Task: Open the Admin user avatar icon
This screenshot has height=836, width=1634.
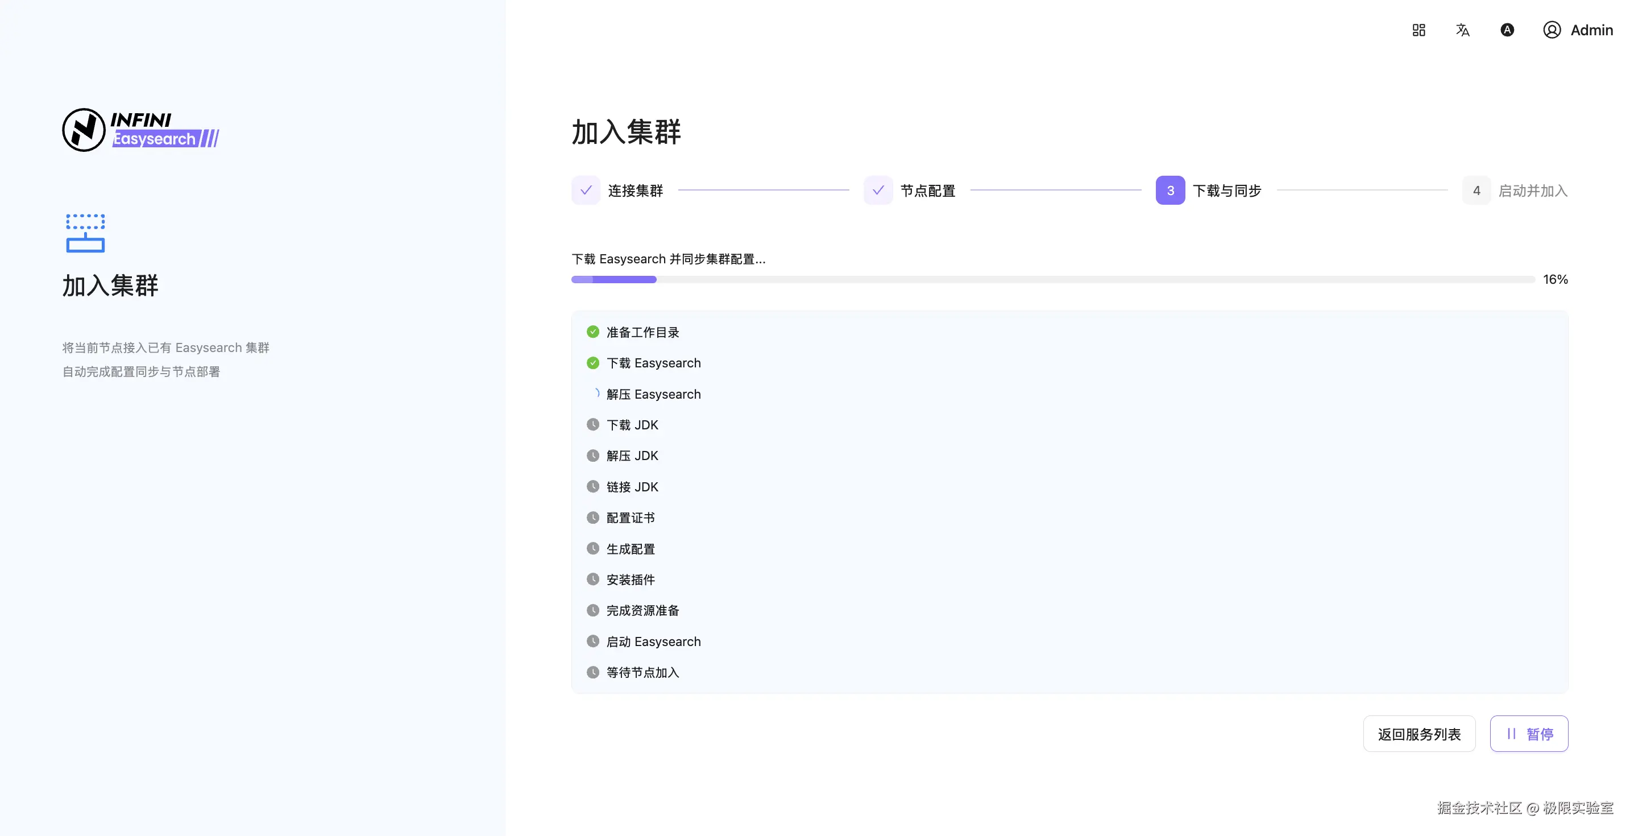Action: click(x=1551, y=30)
